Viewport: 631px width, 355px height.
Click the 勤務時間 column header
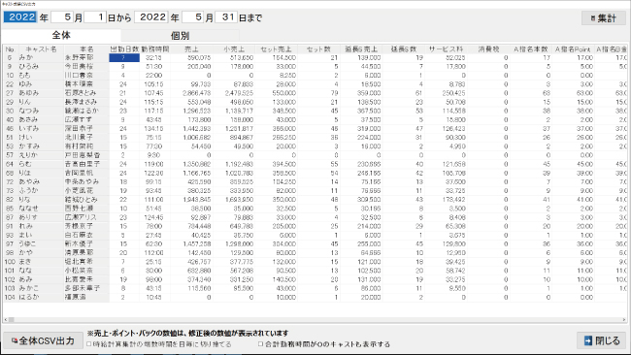[155, 49]
